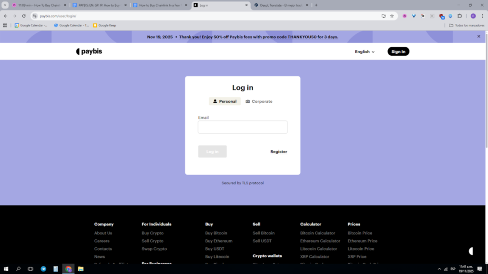Click the Sign In button
Screen dimensions: 488x274
coord(398,52)
